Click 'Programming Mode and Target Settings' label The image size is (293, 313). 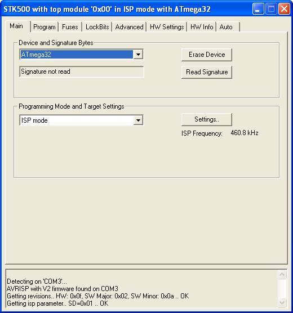72,106
